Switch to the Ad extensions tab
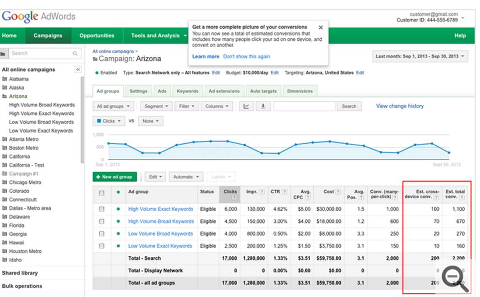 (x=224, y=91)
